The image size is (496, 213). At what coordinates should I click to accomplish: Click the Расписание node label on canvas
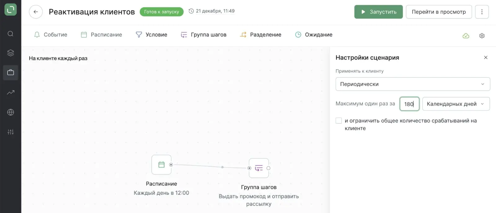(161, 184)
